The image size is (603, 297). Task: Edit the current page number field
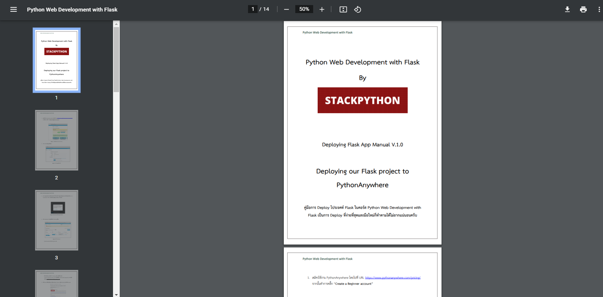pyautogui.click(x=253, y=9)
